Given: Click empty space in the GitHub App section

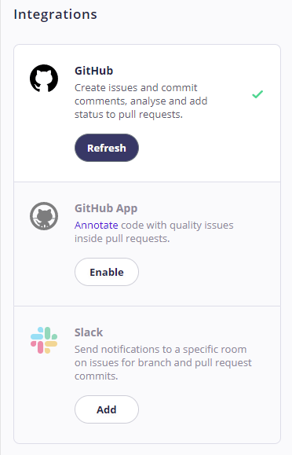Looking at the screenshot, I should 209,273.
